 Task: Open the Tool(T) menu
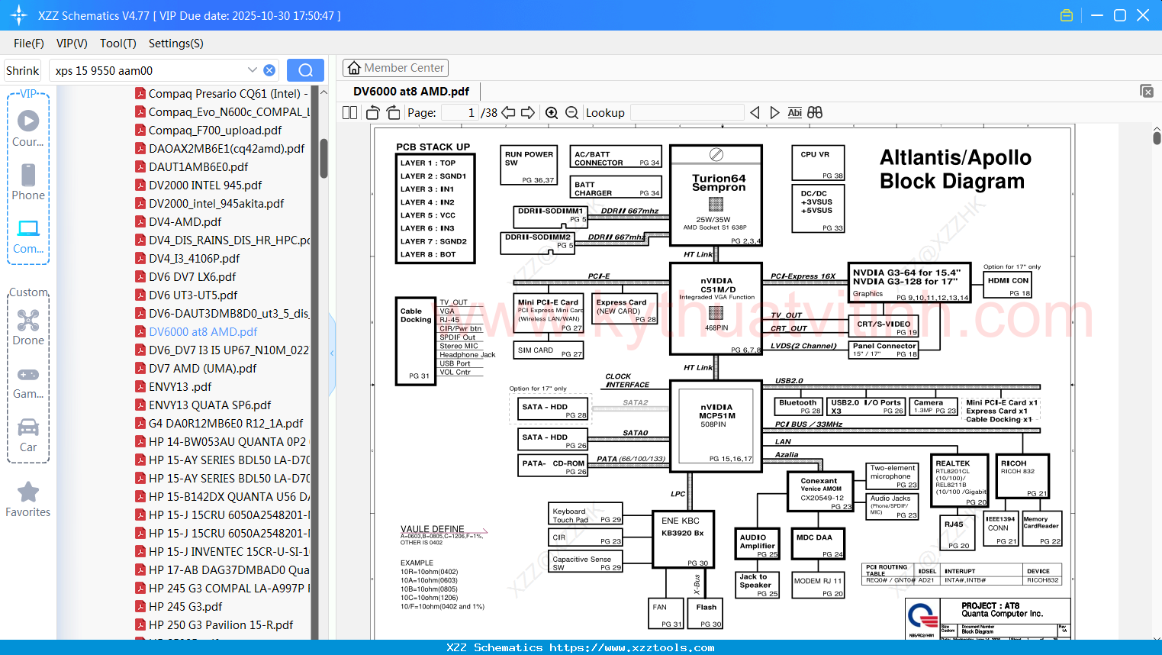point(118,44)
